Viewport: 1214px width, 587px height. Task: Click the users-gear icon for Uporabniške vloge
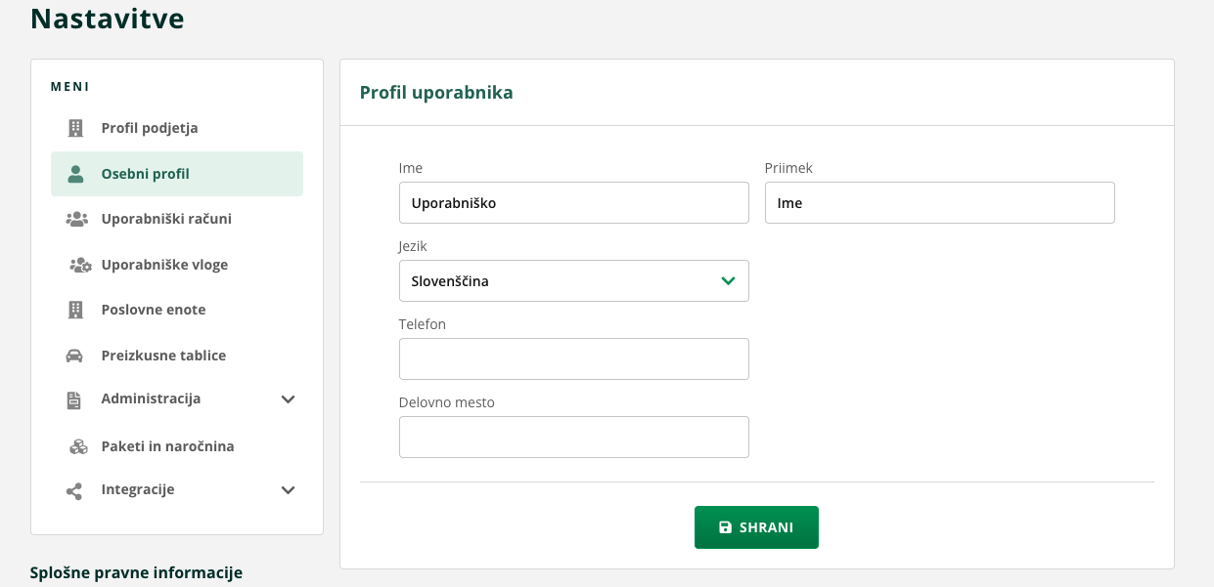79,265
